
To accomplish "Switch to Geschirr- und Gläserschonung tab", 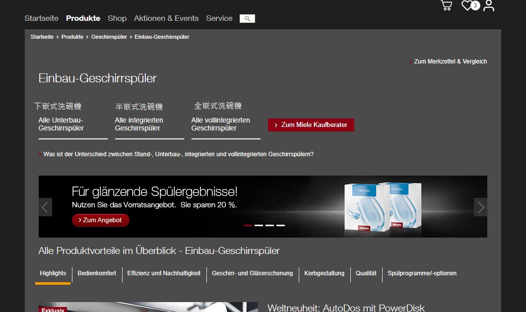I will point(252,273).
